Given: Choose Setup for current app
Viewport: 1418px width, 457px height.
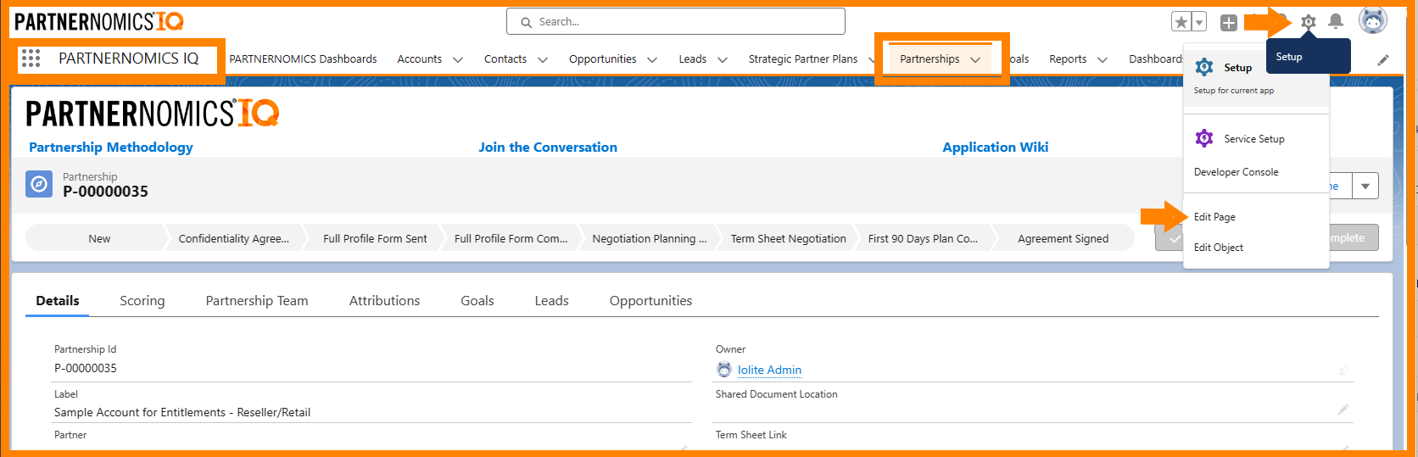Looking at the screenshot, I should point(1256,76).
